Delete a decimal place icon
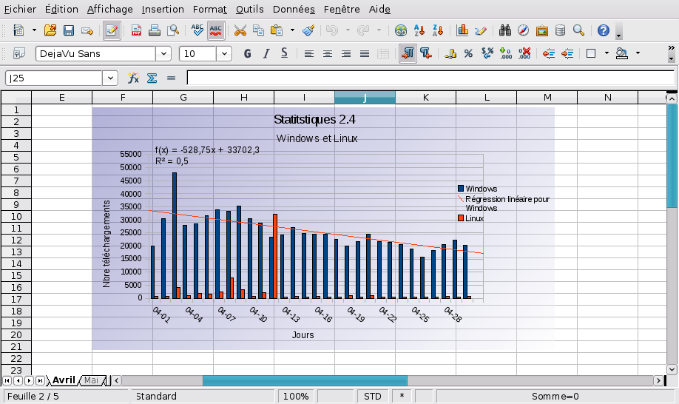 [524, 53]
